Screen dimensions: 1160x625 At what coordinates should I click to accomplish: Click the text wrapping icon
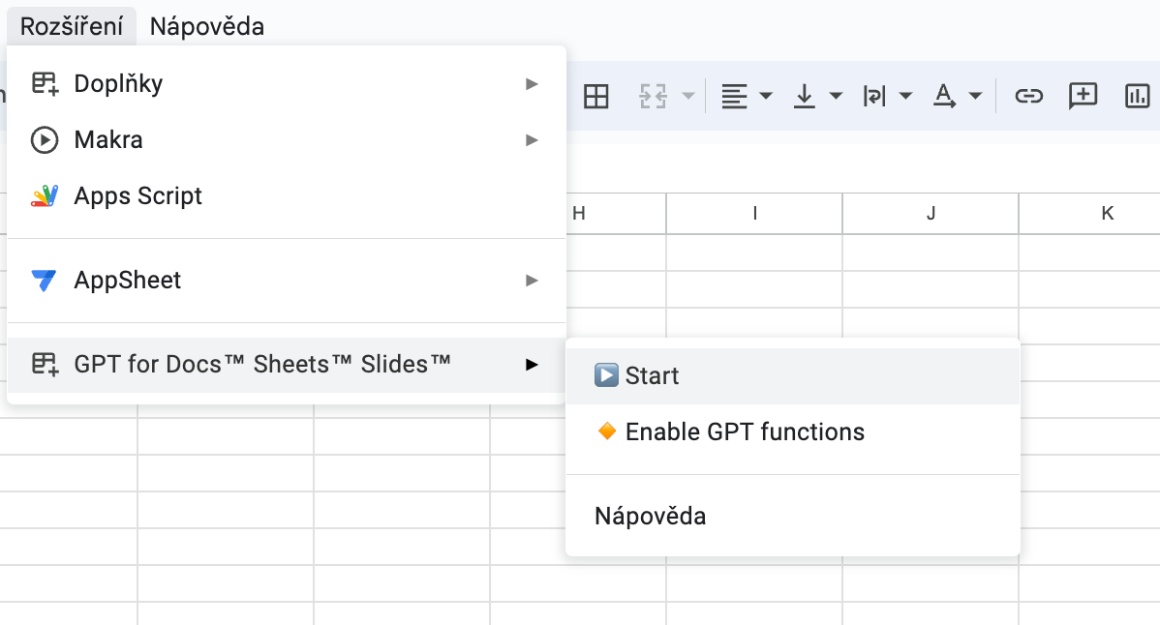pyautogui.click(x=874, y=96)
